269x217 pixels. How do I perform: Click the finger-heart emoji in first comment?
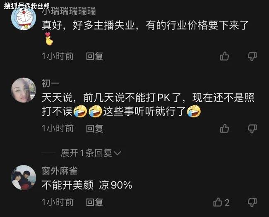coord(49,39)
